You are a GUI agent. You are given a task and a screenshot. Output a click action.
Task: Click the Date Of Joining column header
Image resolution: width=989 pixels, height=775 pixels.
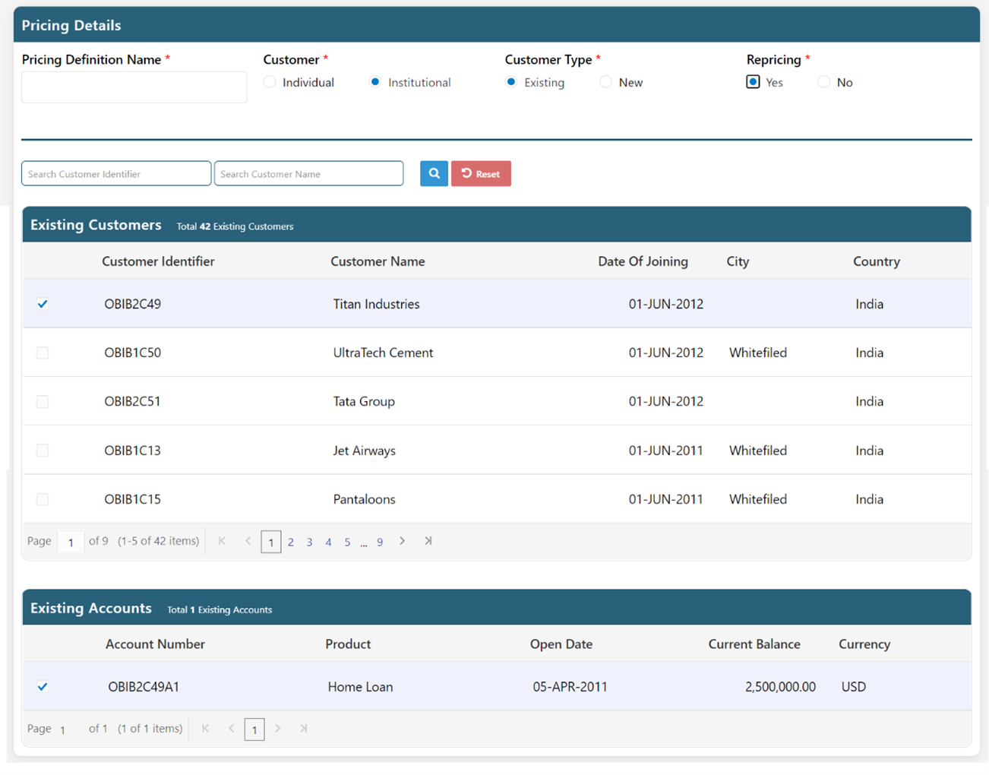[643, 261]
